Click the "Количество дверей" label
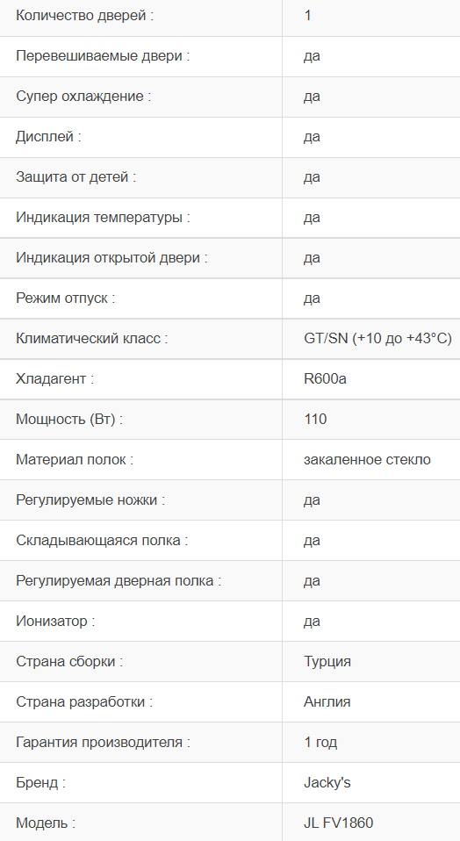This screenshot has width=460, height=841. 84,16
